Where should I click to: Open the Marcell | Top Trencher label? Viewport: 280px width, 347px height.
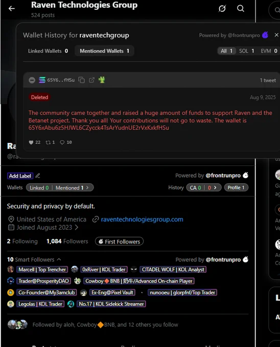(x=42, y=269)
